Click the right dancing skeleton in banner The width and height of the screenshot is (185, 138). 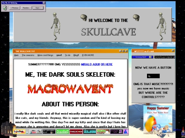[161, 26]
